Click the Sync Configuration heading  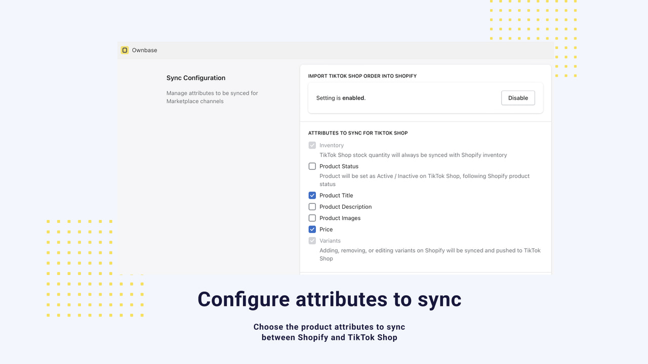tap(195, 78)
